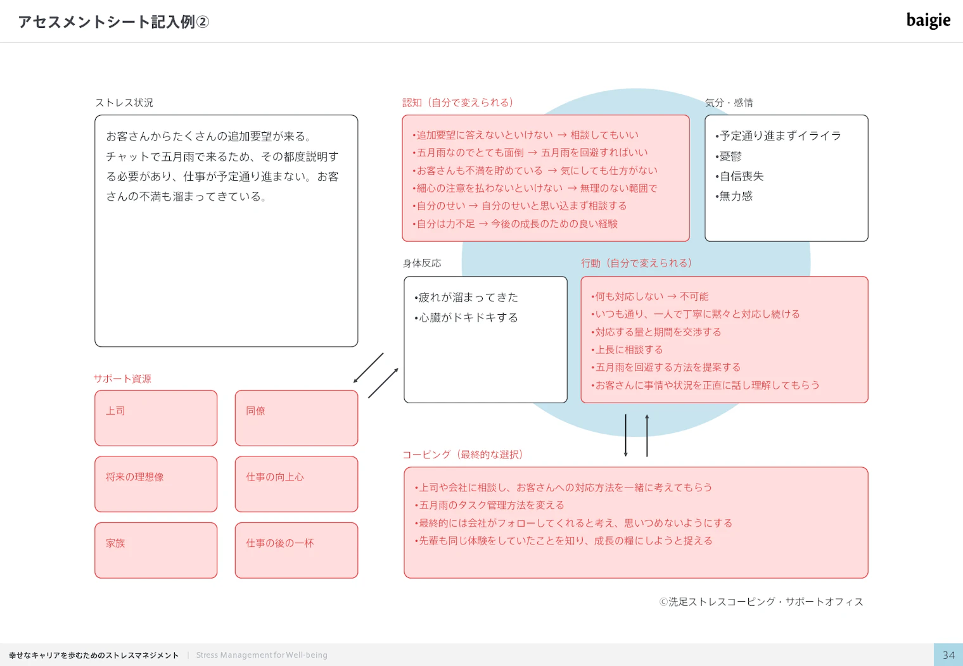Click the mood item 無力感

734,196
